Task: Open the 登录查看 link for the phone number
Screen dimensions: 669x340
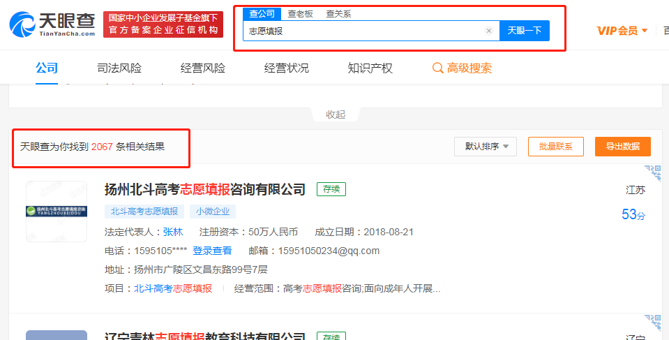Action: click(212, 251)
